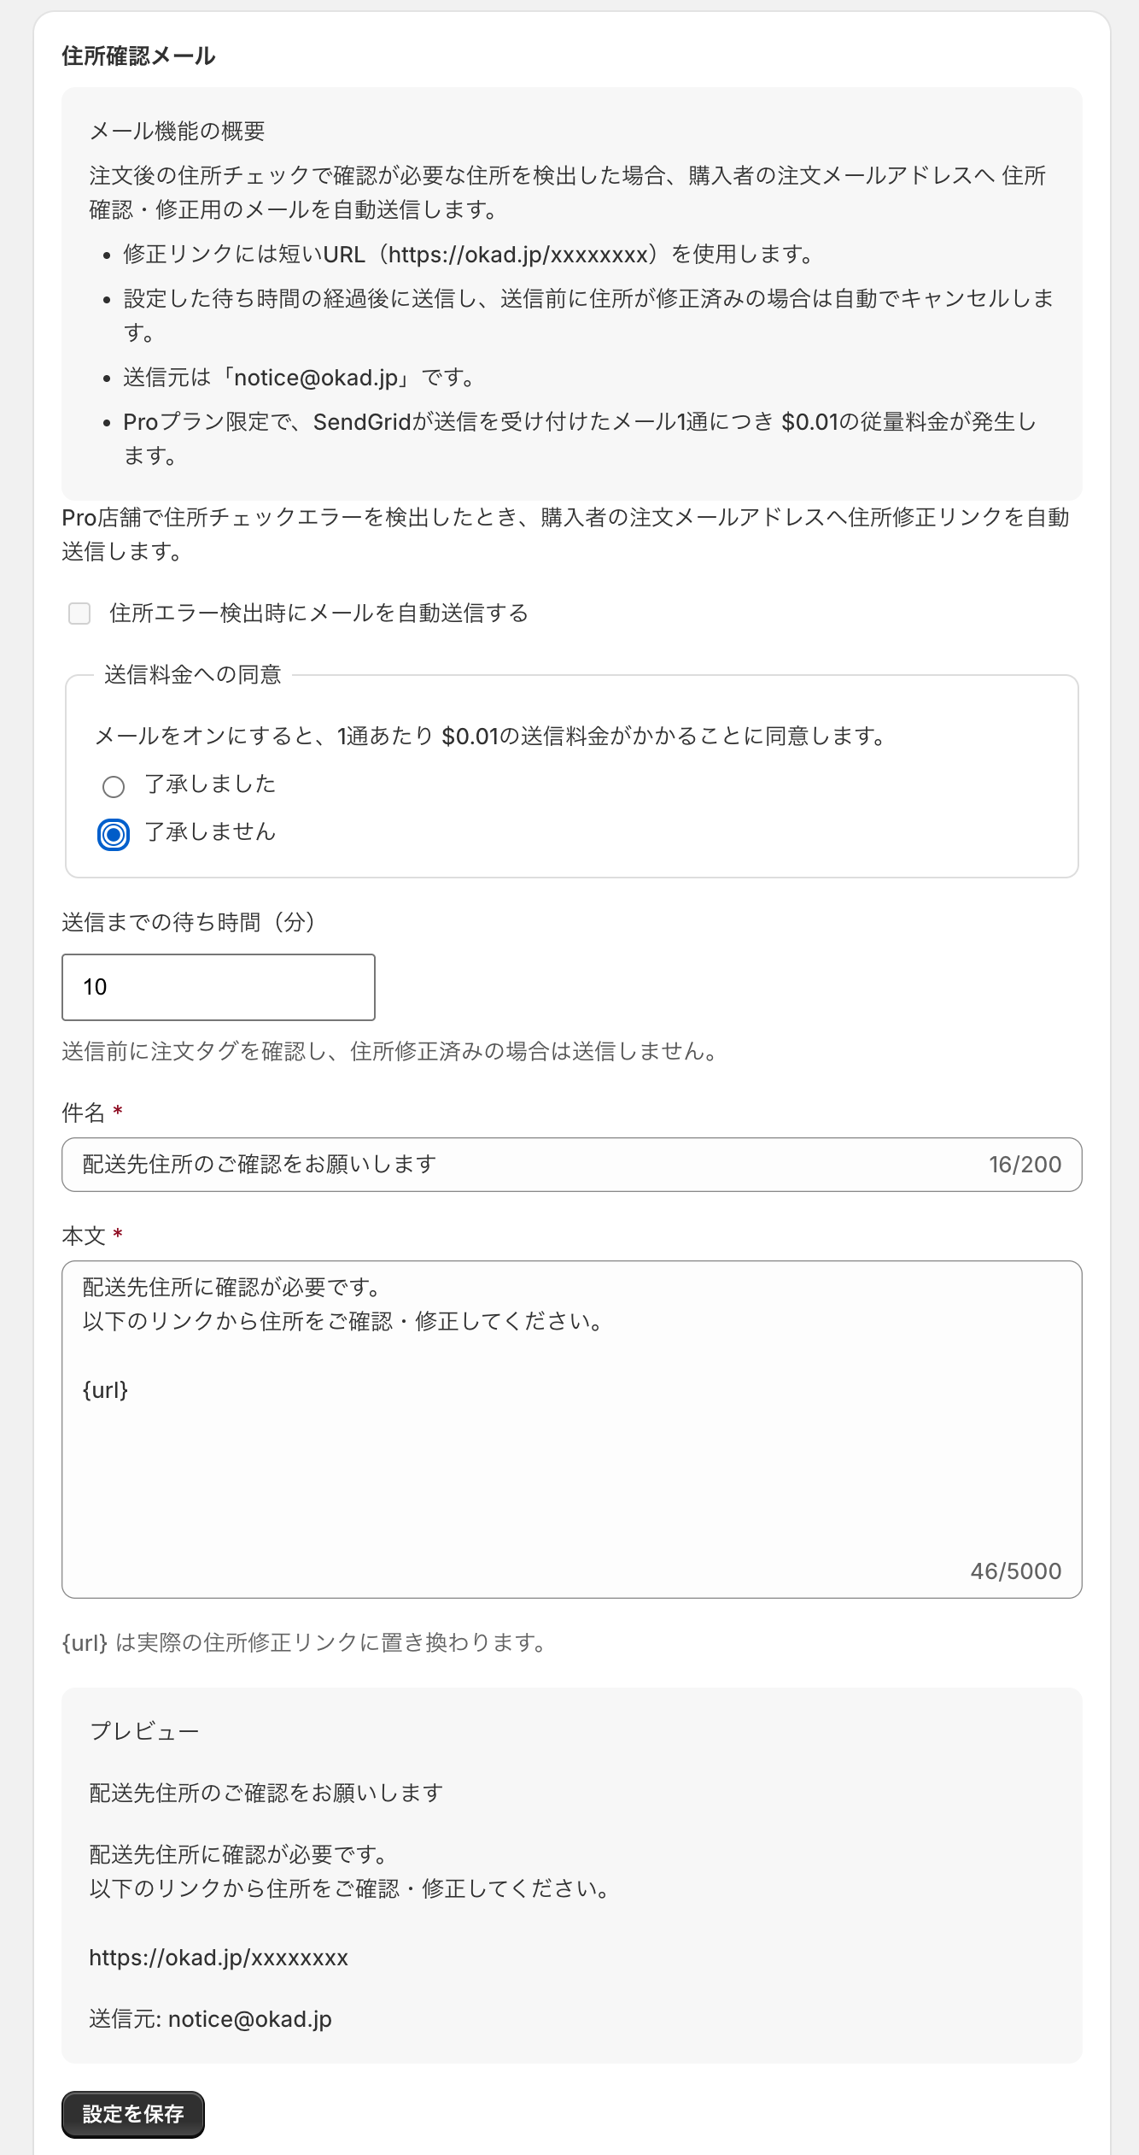
Task: Click the 了承しません label text
Action: pos(210,832)
